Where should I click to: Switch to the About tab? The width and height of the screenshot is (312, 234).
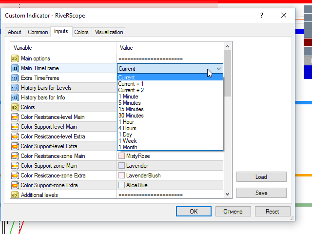[x=15, y=32]
